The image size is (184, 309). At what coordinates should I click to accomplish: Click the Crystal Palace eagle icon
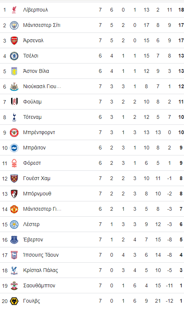(14, 271)
